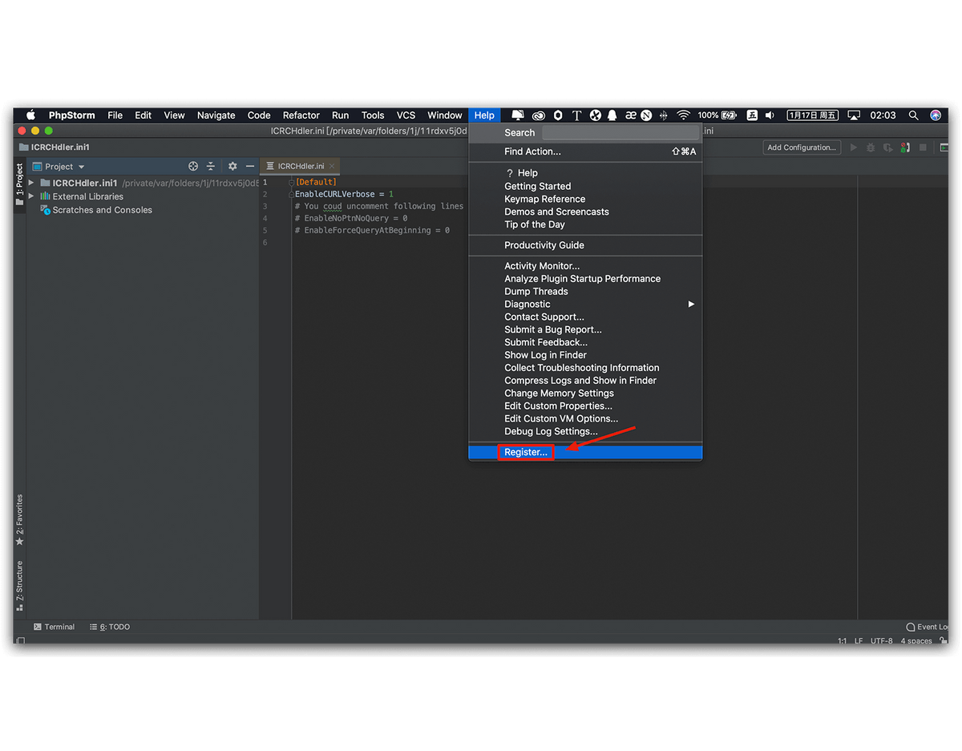Click the date and weekday in the menu bar

[813, 115]
